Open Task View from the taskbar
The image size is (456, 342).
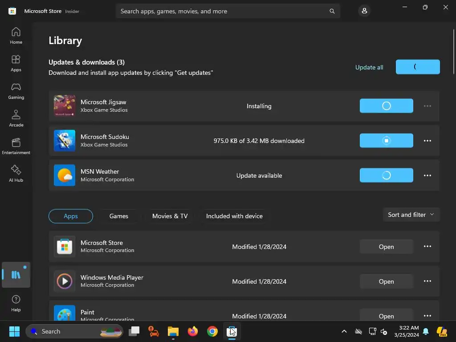click(x=134, y=331)
